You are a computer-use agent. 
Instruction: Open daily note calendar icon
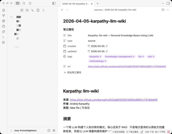pos(4,26)
